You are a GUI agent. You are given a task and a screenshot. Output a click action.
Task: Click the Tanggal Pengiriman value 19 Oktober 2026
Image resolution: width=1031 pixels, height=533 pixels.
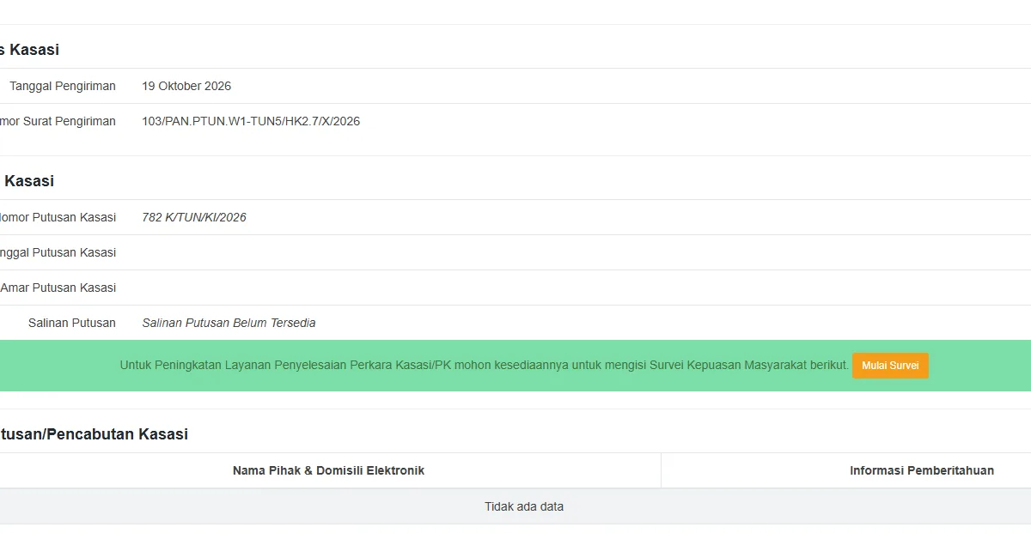[186, 86]
